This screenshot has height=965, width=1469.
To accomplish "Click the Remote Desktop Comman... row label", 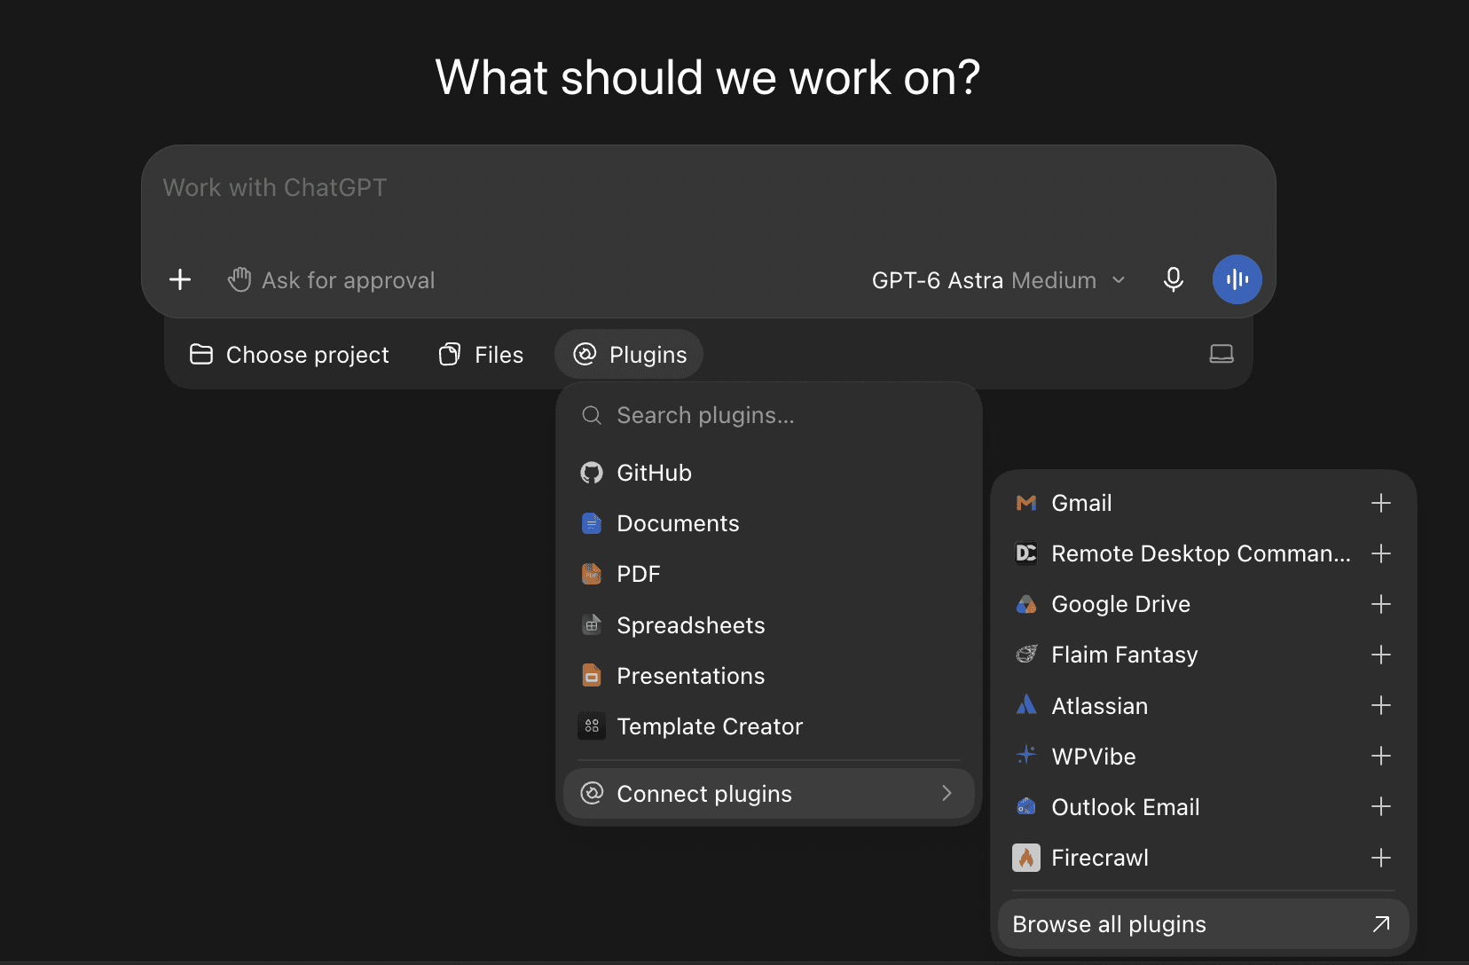I will coord(1201,553).
